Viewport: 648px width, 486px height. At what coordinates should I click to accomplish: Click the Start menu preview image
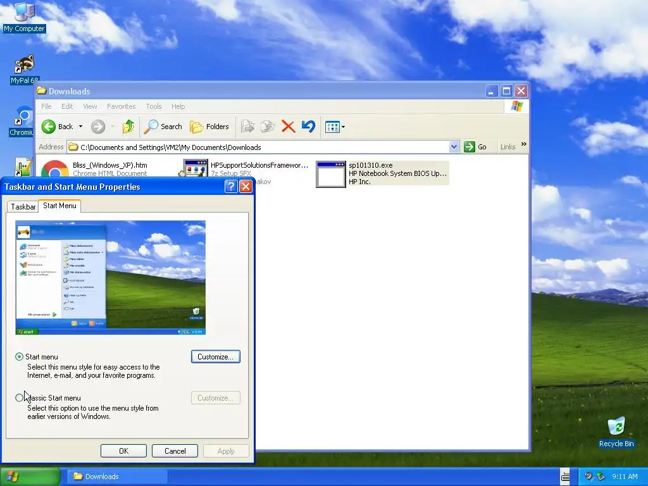(x=110, y=277)
